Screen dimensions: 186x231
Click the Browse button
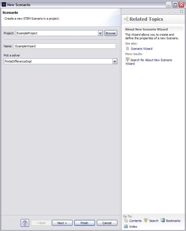point(111,33)
